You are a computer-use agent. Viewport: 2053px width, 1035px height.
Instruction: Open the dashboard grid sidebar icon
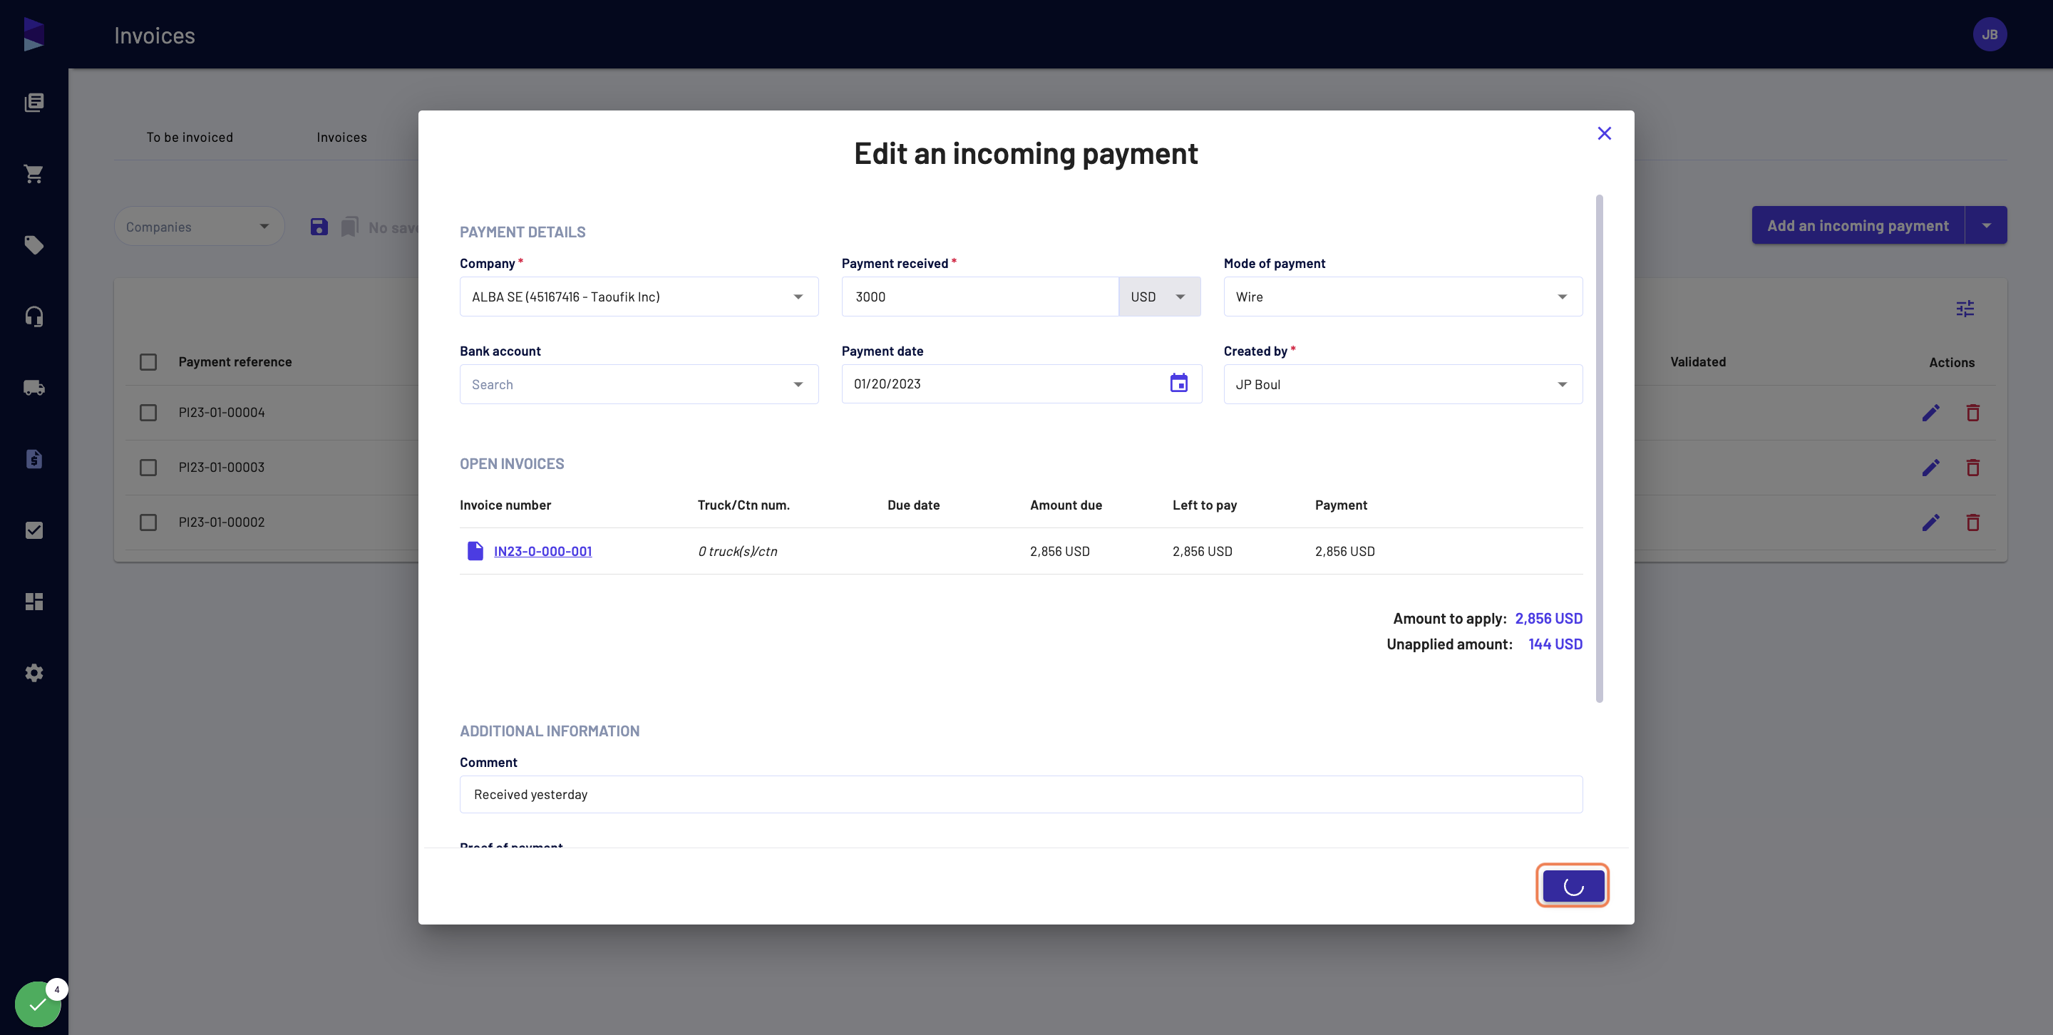pyautogui.click(x=34, y=602)
